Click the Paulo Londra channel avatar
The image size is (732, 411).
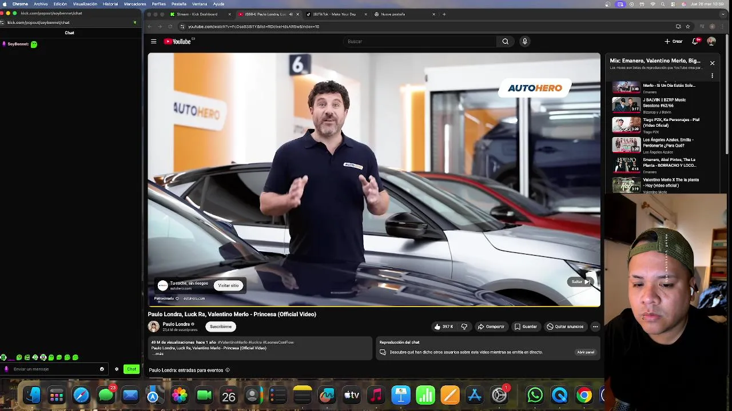pos(153,327)
